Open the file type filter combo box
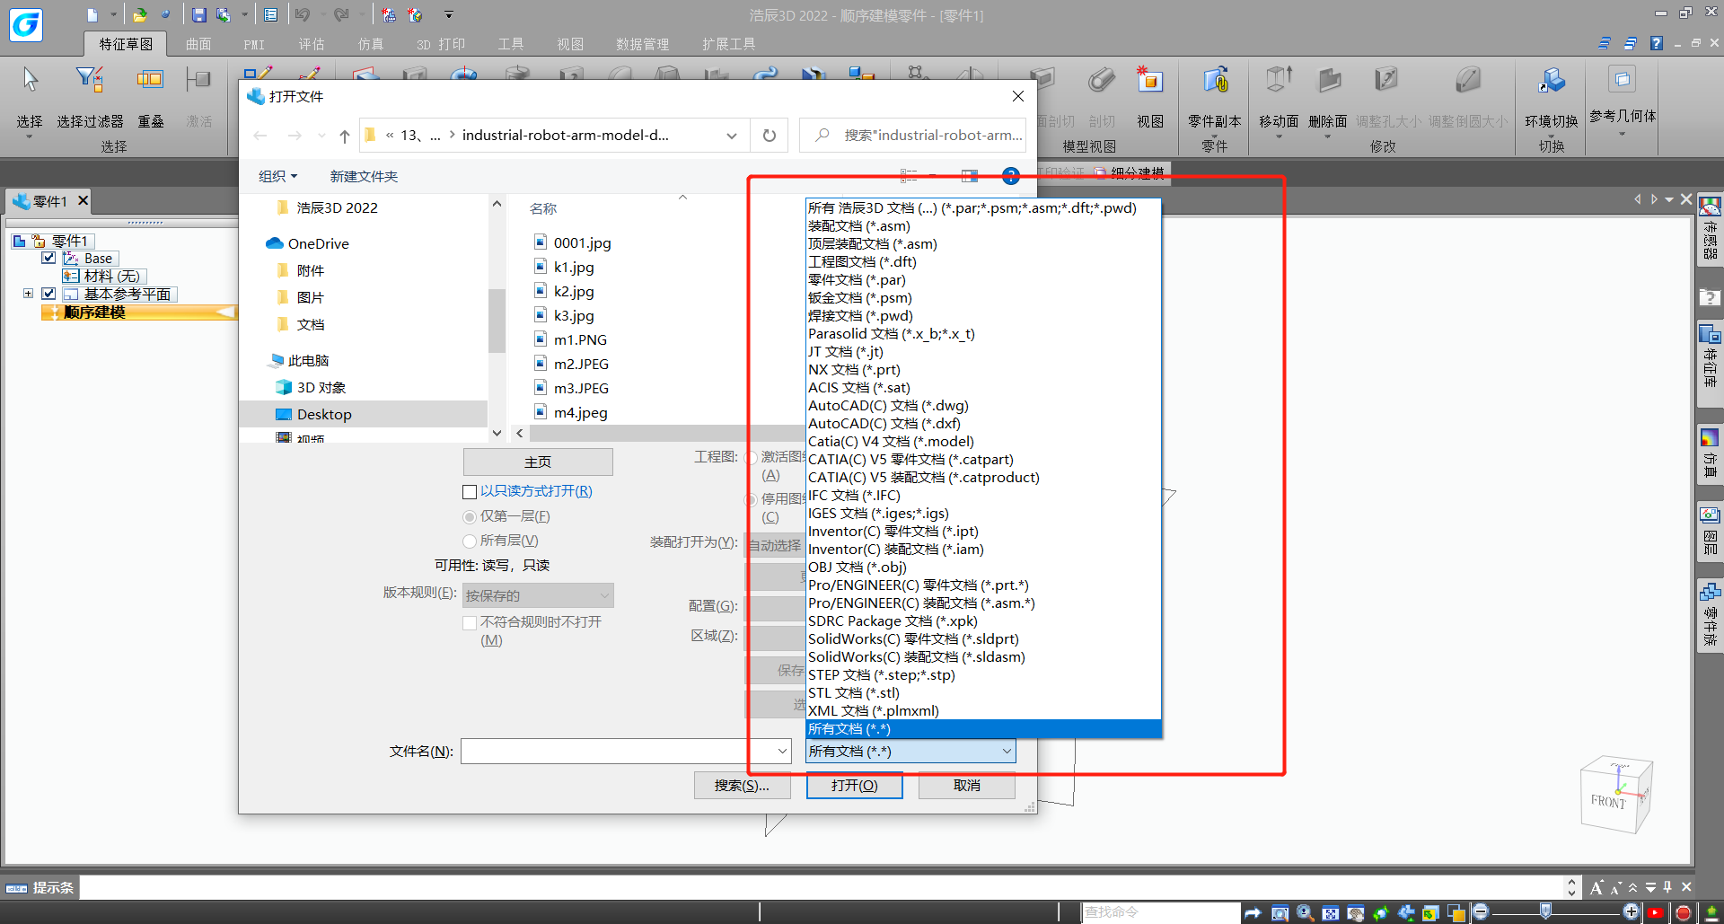 (x=910, y=752)
